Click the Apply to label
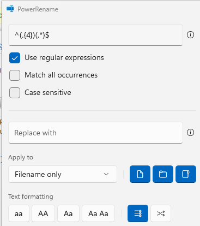Image resolution: width=200 pixels, height=226 pixels. point(21,157)
